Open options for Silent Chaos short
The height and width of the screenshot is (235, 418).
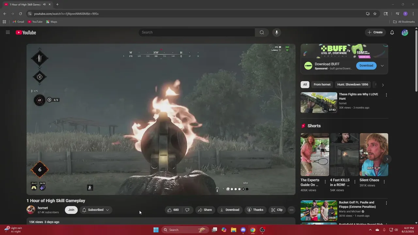[384, 182]
